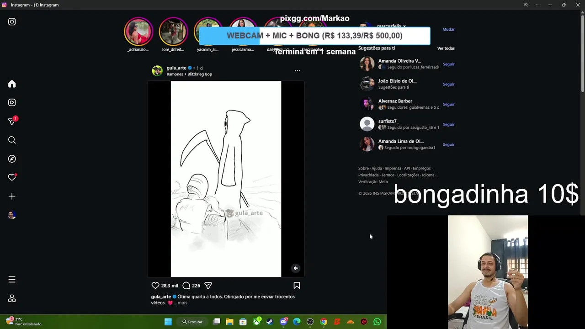
Task: Open the 'Termos' footer link
Action: 388,175
